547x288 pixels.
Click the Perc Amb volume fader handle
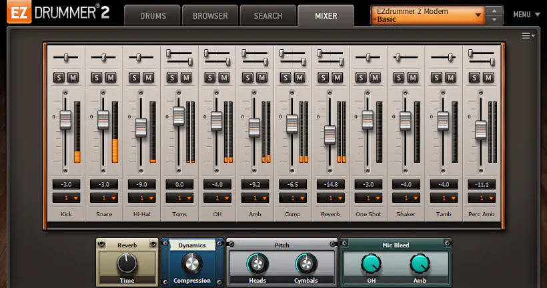click(x=481, y=130)
